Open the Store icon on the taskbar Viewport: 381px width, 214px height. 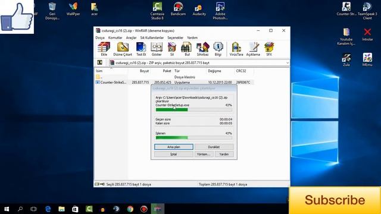click(x=75, y=209)
